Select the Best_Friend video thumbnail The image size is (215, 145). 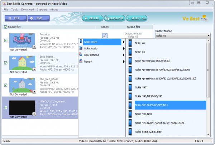(22, 63)
